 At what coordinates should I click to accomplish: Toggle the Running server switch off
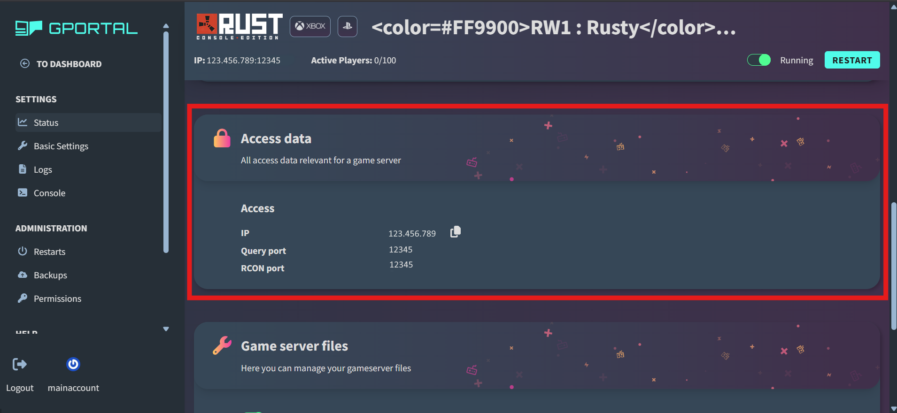(x=759, y=60)
